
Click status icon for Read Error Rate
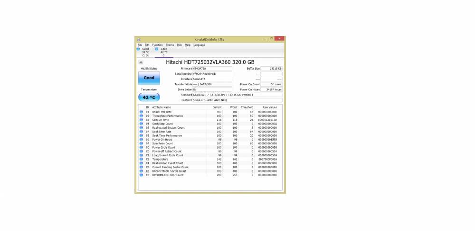(141, 112)
